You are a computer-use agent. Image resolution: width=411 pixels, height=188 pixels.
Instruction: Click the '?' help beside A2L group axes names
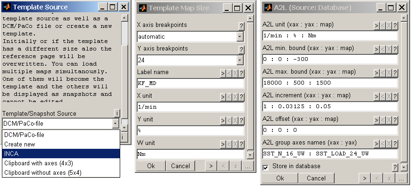(x=395, y=144)
